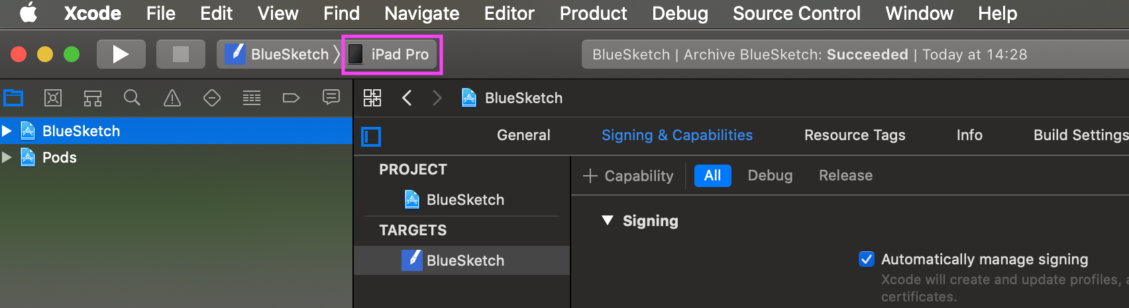The width and height of the screenshot is (1129, 308).
Task: Open the Source Control navigator icon
Action: tap(53, 98)
